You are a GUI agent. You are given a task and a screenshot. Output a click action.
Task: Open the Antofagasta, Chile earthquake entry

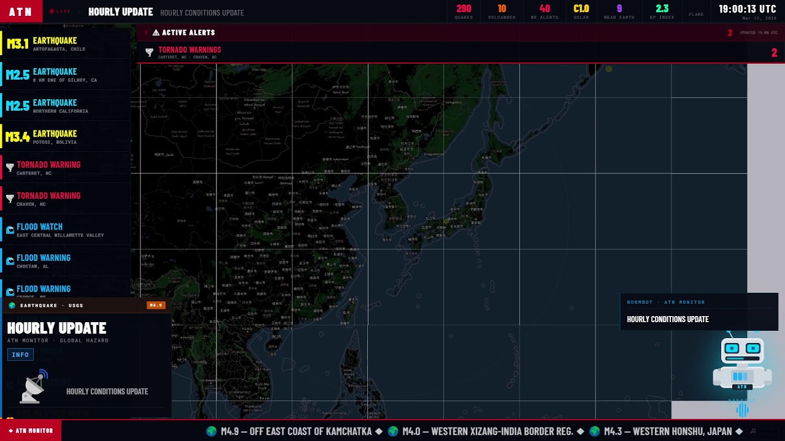[x=66, y=44]
